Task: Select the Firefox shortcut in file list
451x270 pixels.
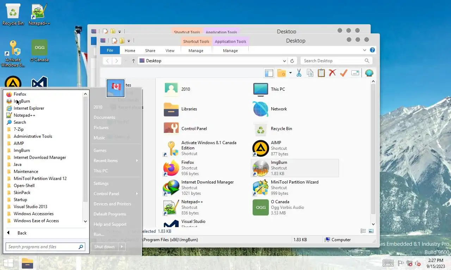Action: click(205, 168)
